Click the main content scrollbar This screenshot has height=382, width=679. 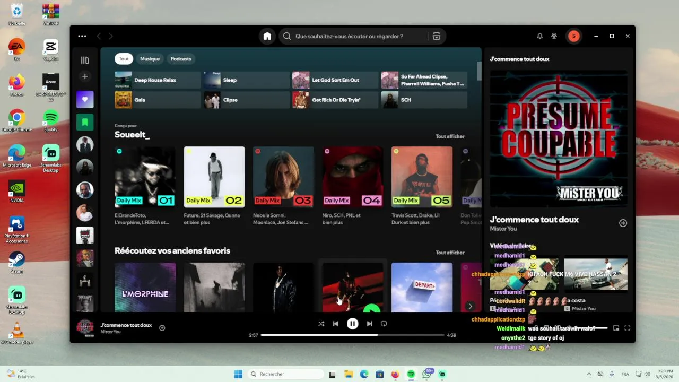click(x=479, y=71)
